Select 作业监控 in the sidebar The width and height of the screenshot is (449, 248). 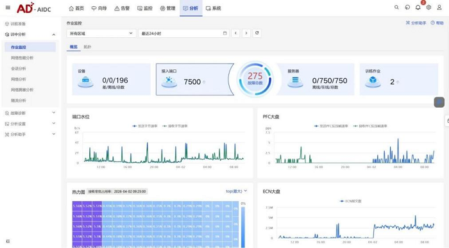[x=30, y=47]
